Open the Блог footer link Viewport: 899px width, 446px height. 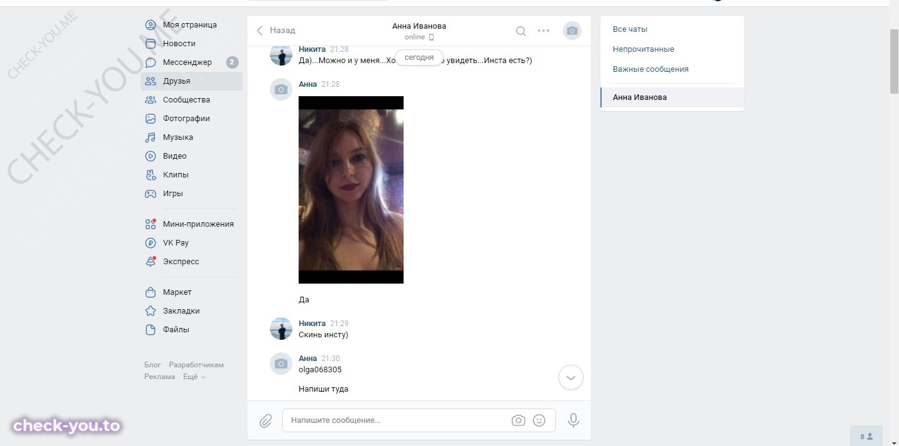pyautogui.click(x=152, y=365)
